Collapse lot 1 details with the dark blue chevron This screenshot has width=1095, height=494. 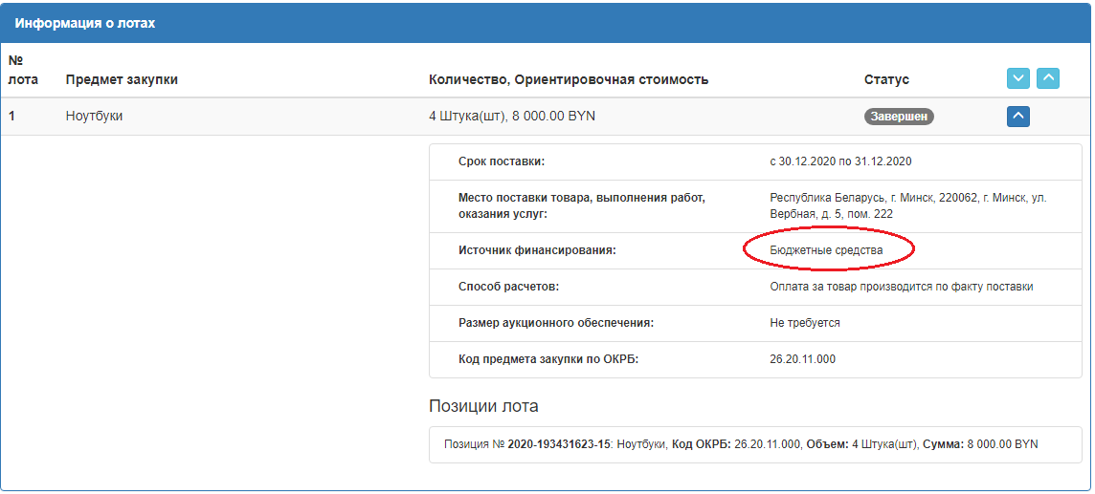click(x=1018, y=117)
